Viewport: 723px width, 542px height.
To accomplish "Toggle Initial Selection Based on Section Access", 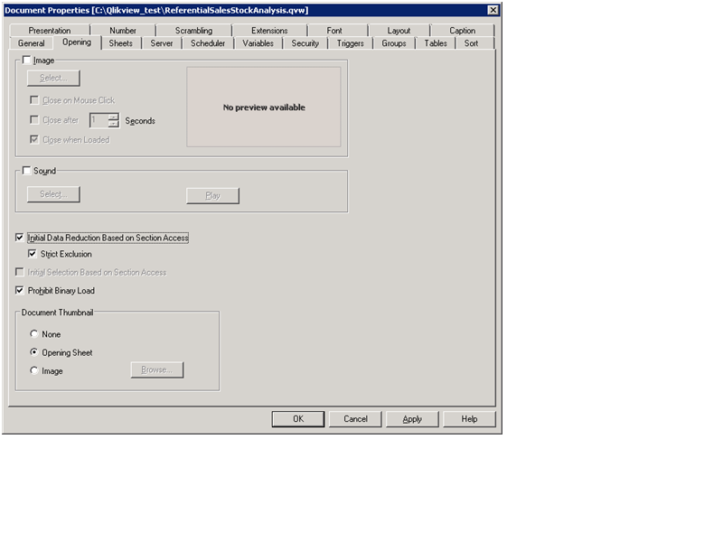I will tap(19, 272).
